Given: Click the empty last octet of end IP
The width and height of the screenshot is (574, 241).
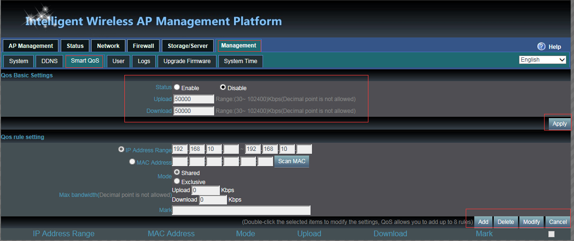Looking at the screenshot, I should tap(304, 149).
